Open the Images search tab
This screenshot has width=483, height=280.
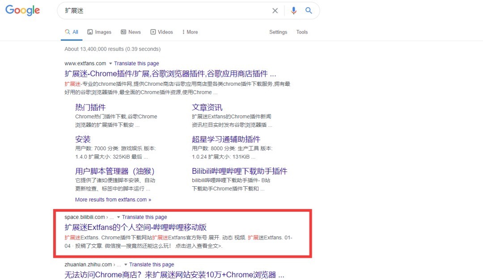pos(99,32)
